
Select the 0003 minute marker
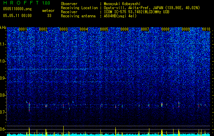[x=64, y=29]
